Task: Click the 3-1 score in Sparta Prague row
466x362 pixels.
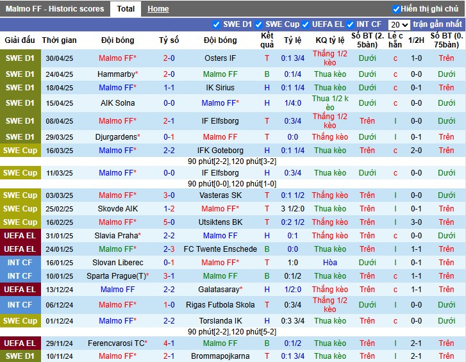Action: [169, 276]
